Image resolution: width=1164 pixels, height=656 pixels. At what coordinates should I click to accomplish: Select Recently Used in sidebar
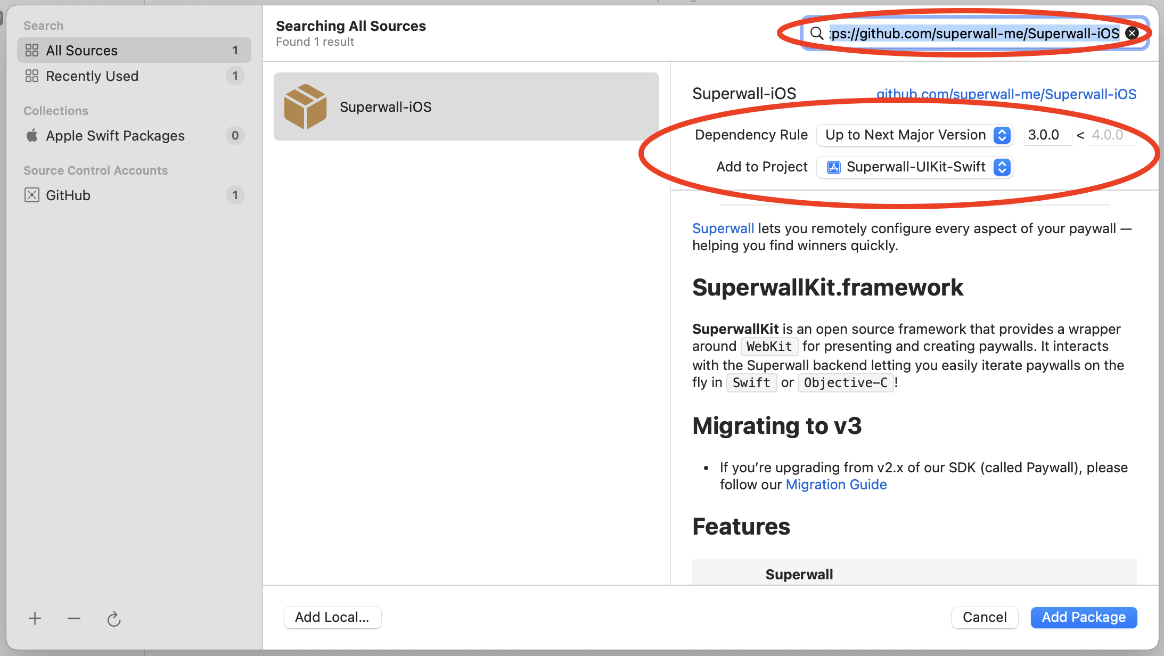(x=92, y=76)
